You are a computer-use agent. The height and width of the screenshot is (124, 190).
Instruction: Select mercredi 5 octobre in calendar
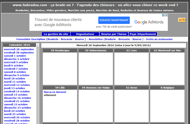[16, 62]
